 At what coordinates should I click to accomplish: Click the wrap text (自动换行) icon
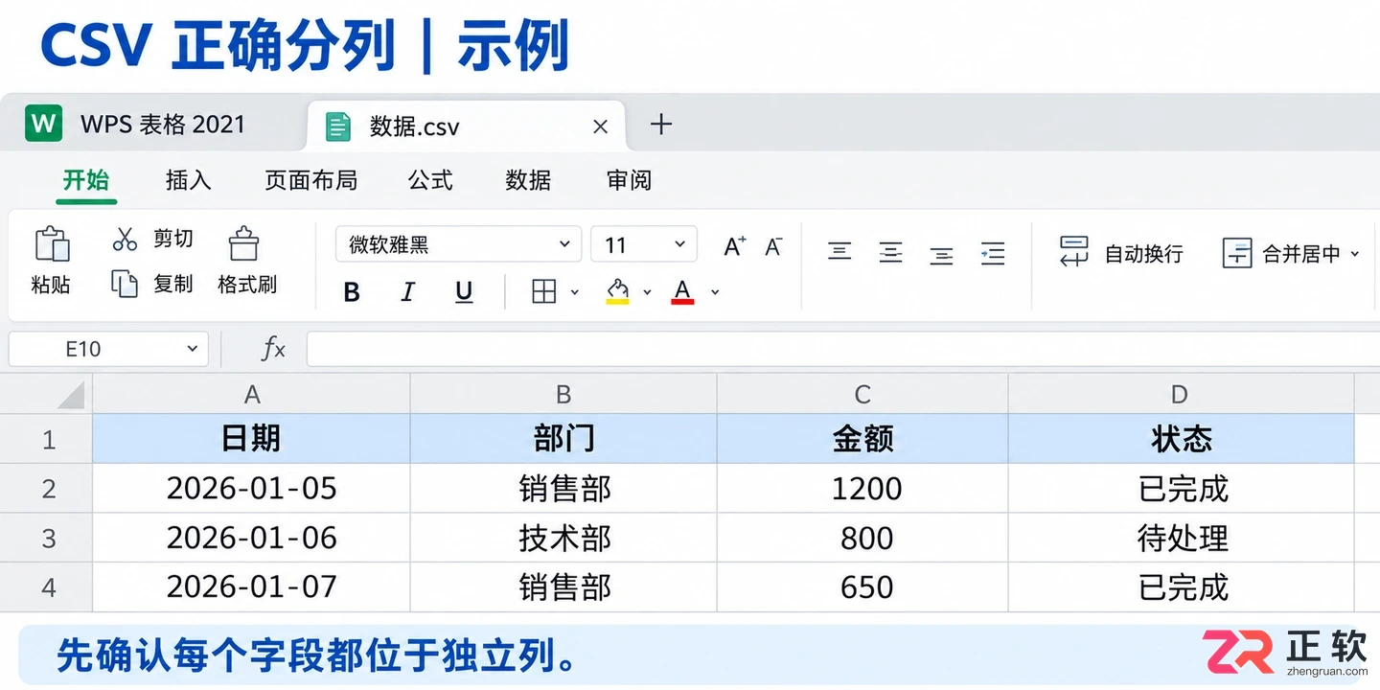1073,251
